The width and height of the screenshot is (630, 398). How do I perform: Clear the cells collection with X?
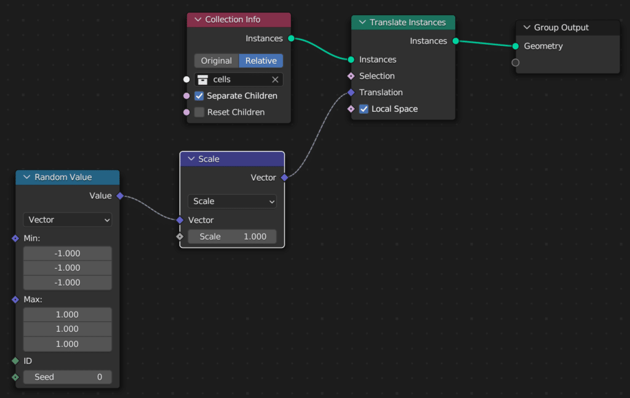tap(275, 80)
